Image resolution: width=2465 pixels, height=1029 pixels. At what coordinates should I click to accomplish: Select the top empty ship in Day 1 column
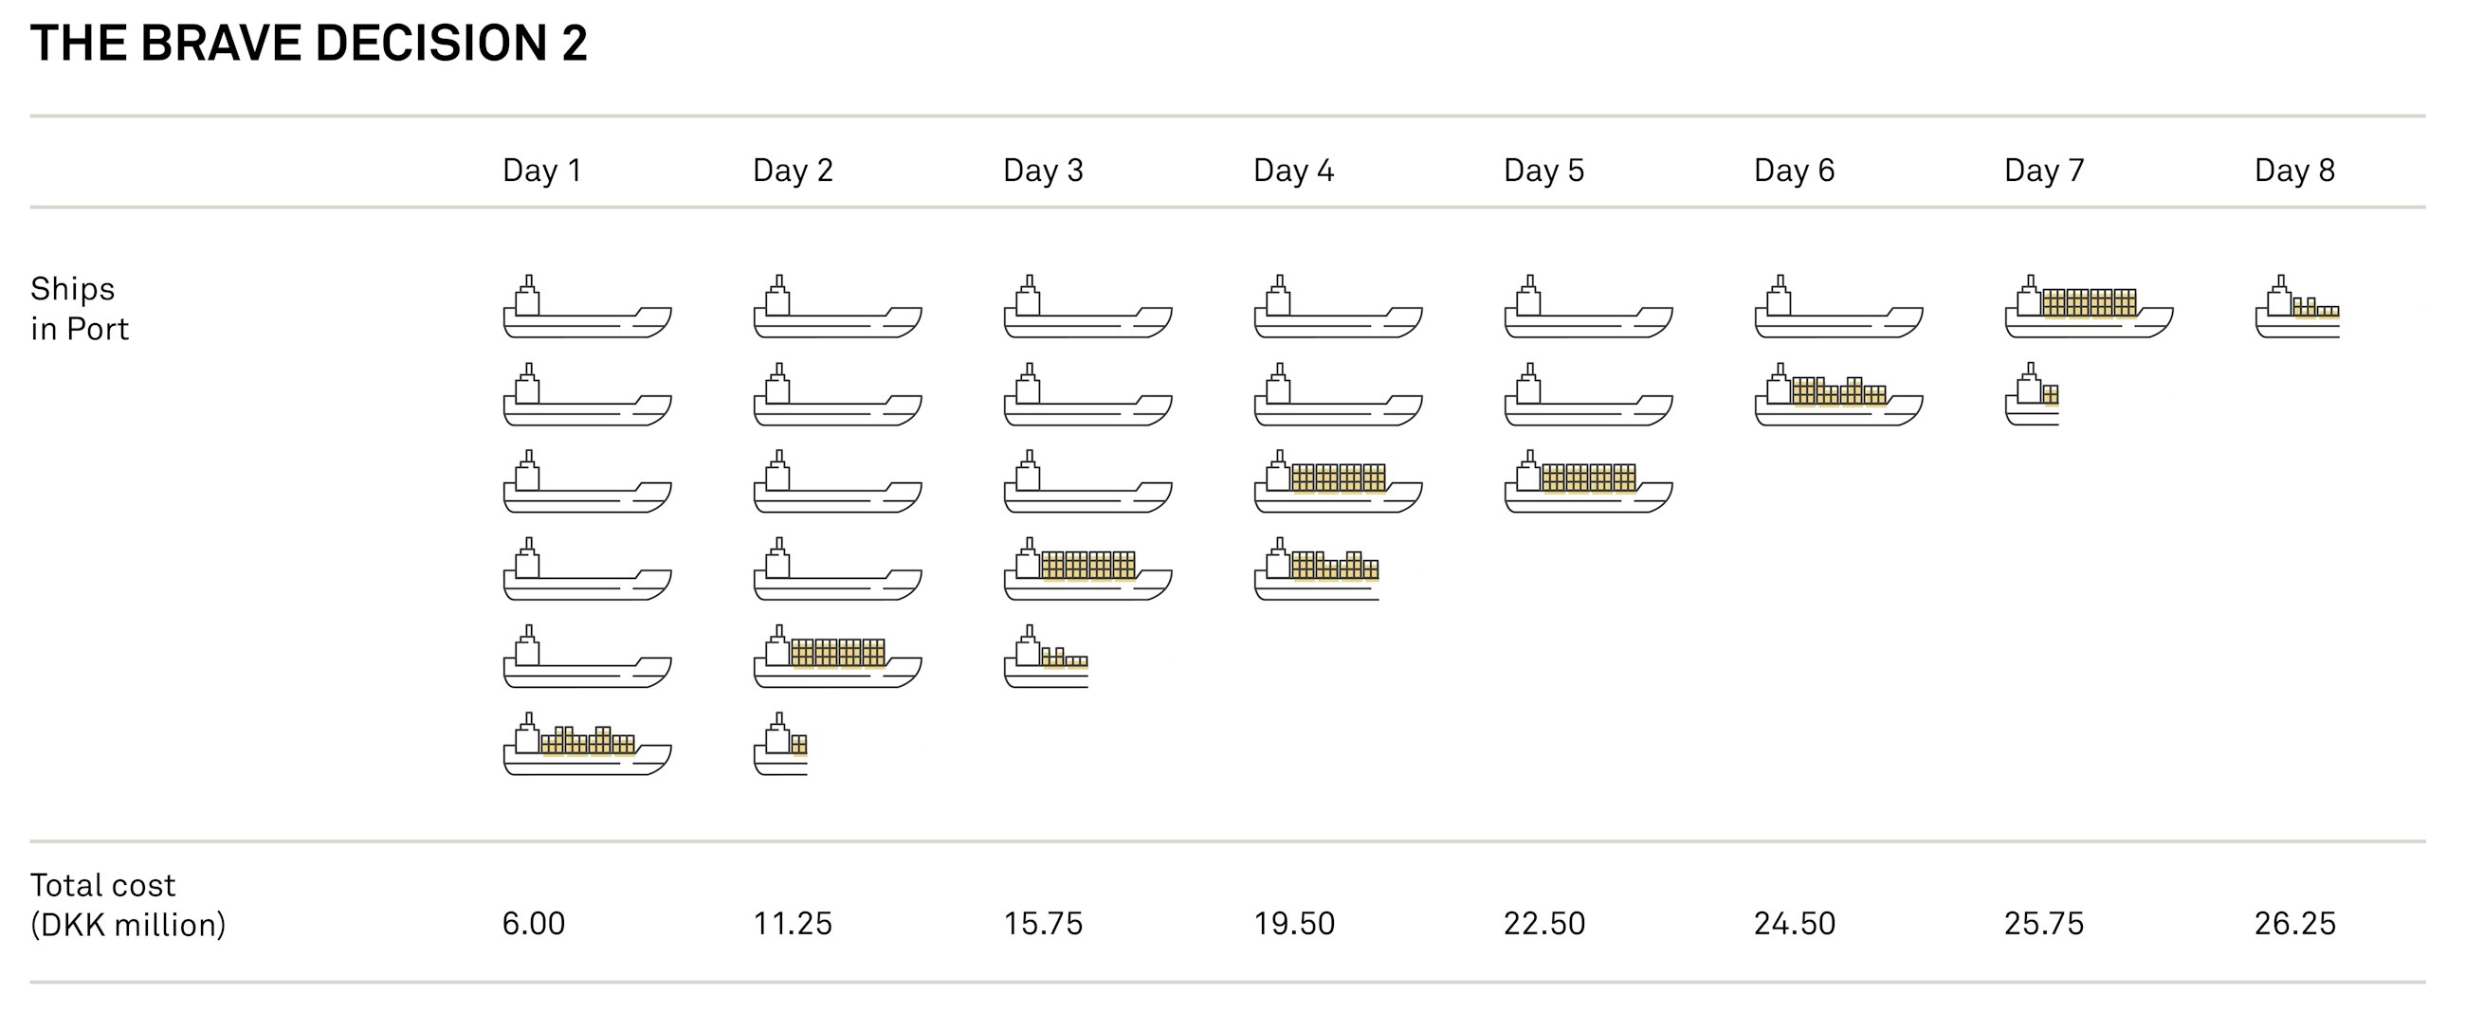click(587, 309)
